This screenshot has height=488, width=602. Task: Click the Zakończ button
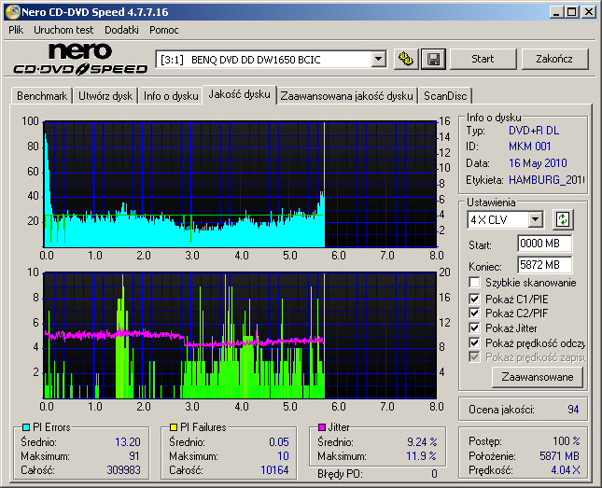[x=554, y=59]
